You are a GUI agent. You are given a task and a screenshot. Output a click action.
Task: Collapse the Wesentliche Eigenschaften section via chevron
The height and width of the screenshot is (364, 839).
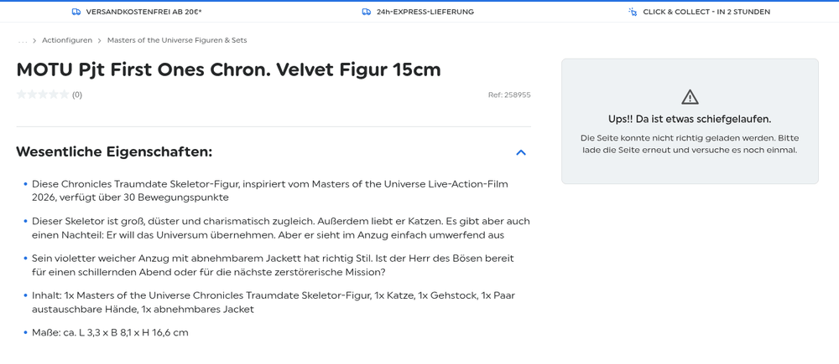click(x=521, y=152)
